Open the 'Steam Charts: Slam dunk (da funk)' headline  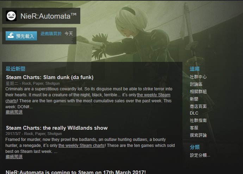[x=50, y=77]
